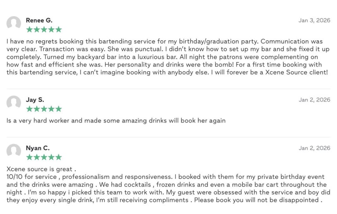The height and width of the screenshot is (214, 337).
Task: Click Jay S.'s review text about amazing drinks
Action: 116,121
